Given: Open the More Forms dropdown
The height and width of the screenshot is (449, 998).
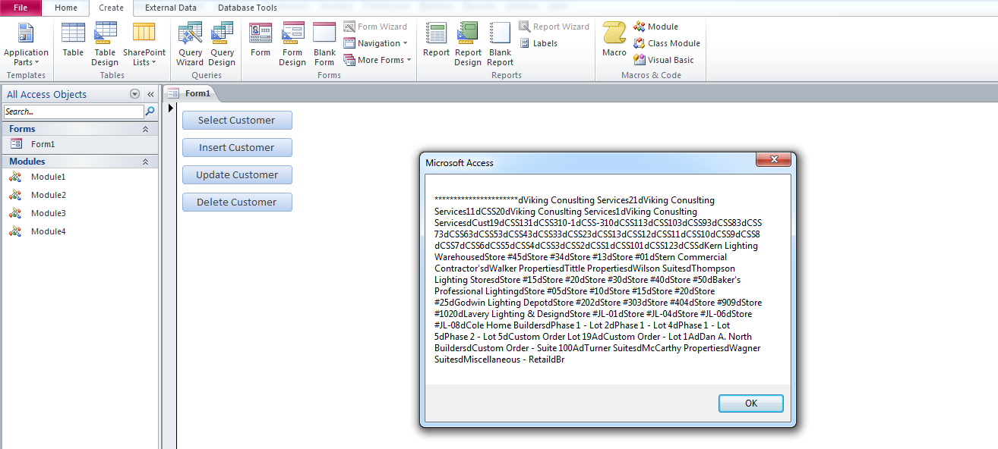Looking at the screenshot, I should click(377, 60).
